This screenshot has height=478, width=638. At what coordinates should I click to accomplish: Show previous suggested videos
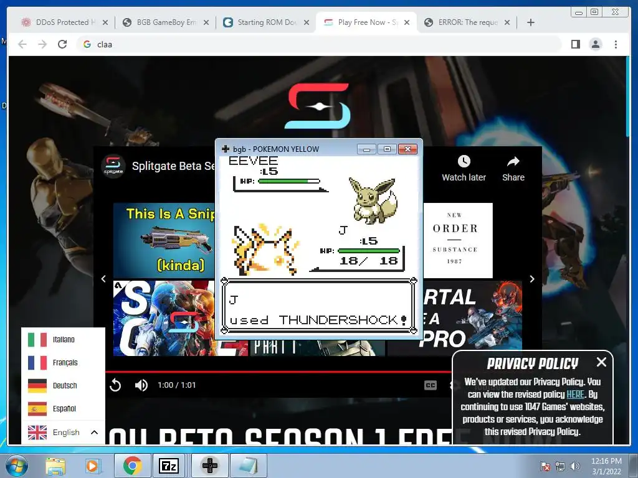[103, 279]
